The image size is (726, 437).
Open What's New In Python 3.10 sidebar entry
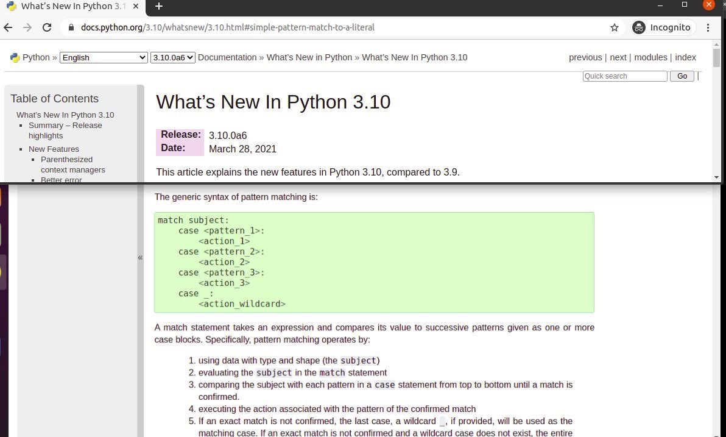tap(65, 115)
